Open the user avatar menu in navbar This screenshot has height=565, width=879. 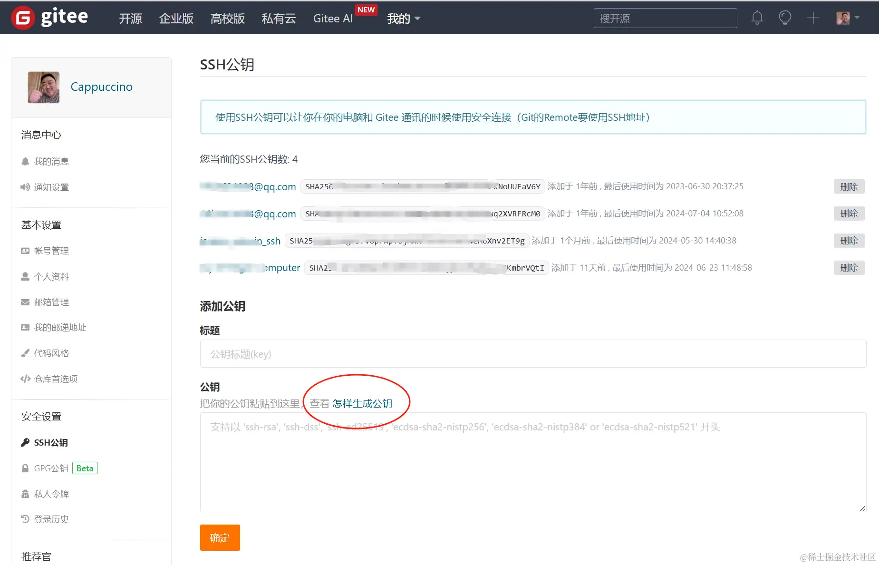[848, 18]
